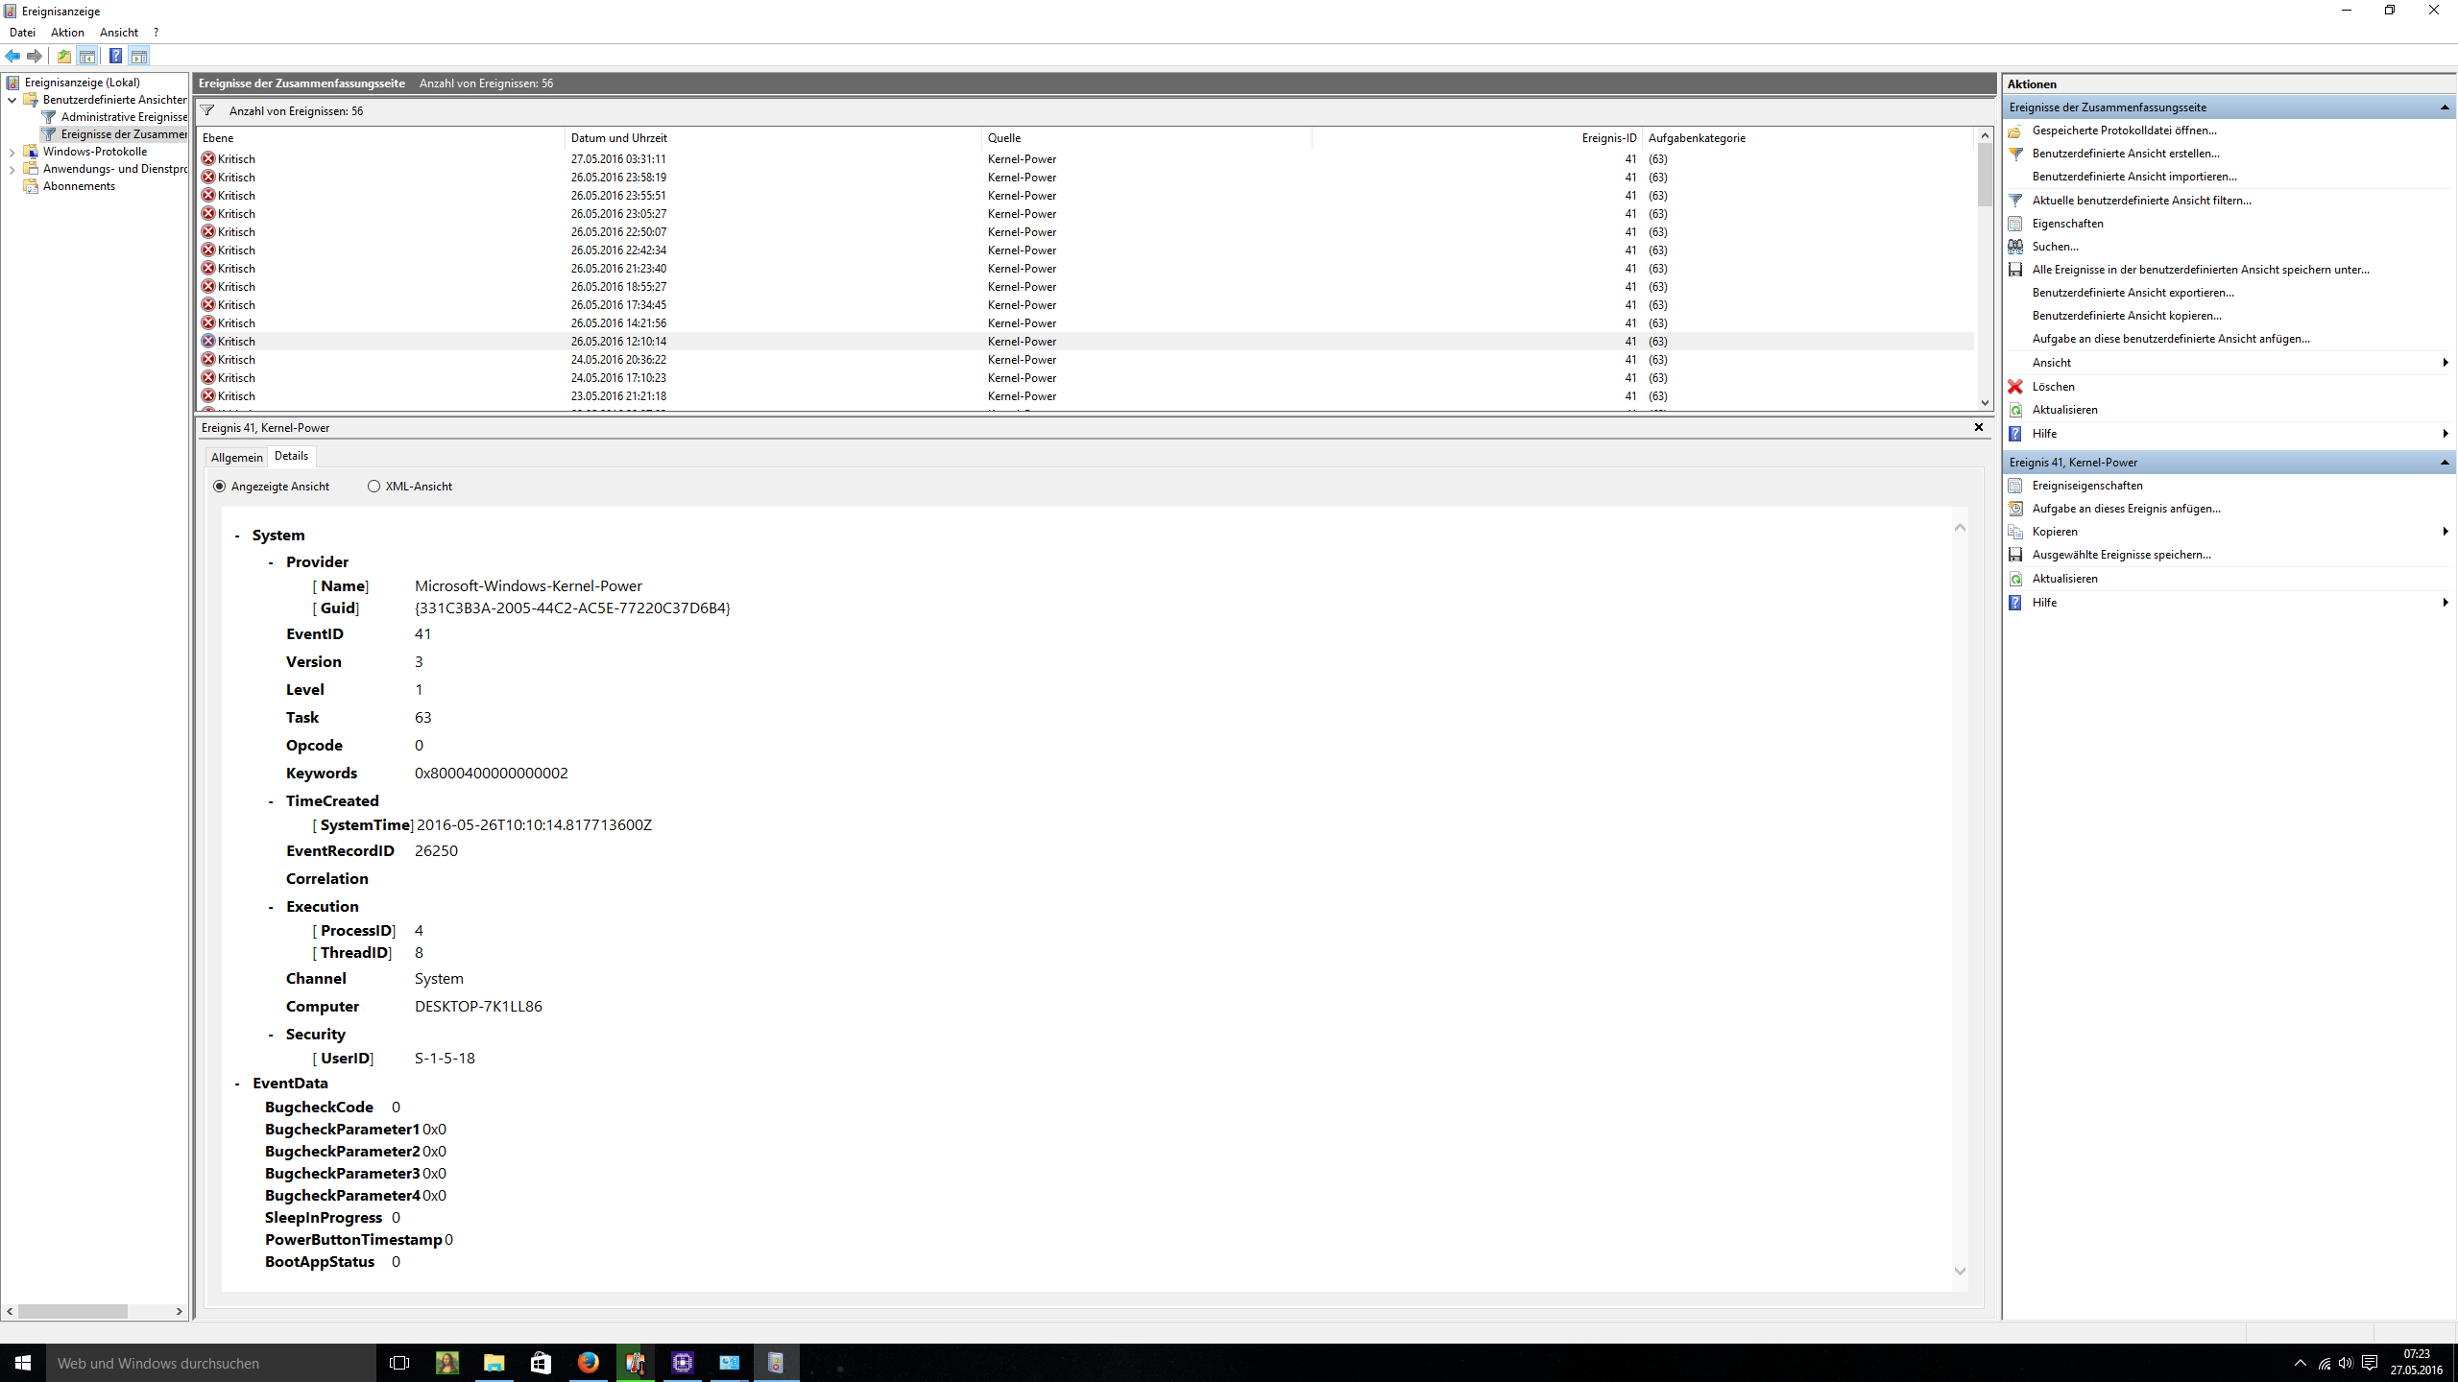Image resolution: width=2458 pixels, height=1382 pixels.
Task: Expand Anwendungs- und Dienstprotokolle node
Action: [12, 169]
